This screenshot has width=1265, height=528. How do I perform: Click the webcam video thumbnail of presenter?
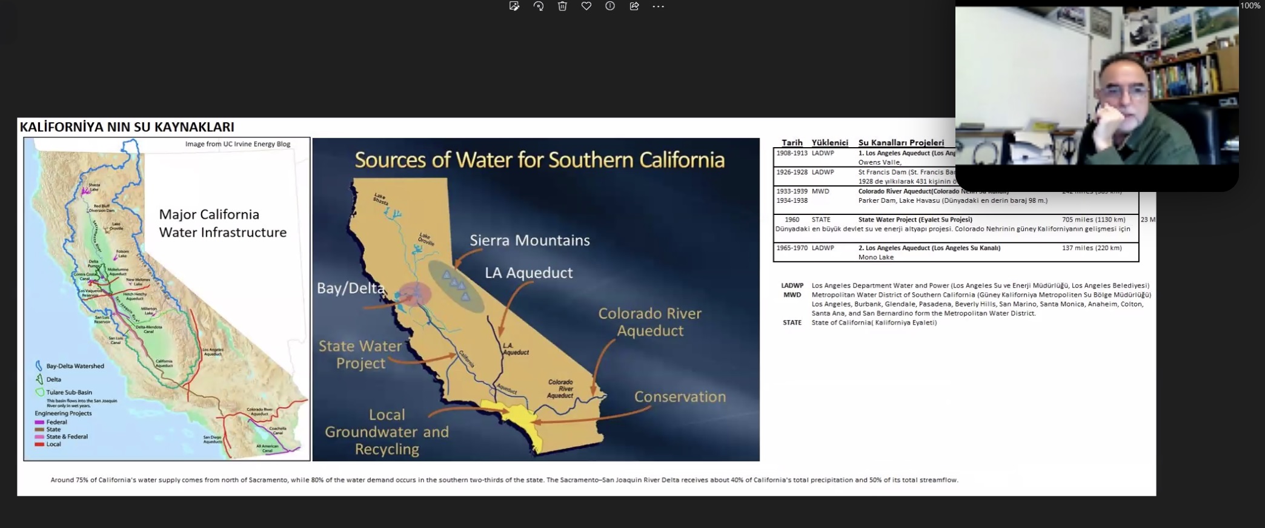[1096, 91]
